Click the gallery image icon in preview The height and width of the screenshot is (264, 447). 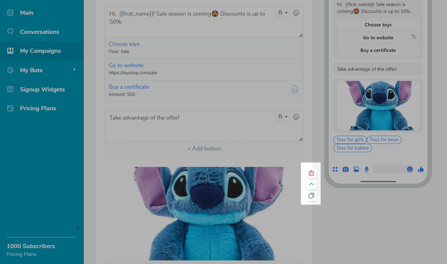(356, 169)
